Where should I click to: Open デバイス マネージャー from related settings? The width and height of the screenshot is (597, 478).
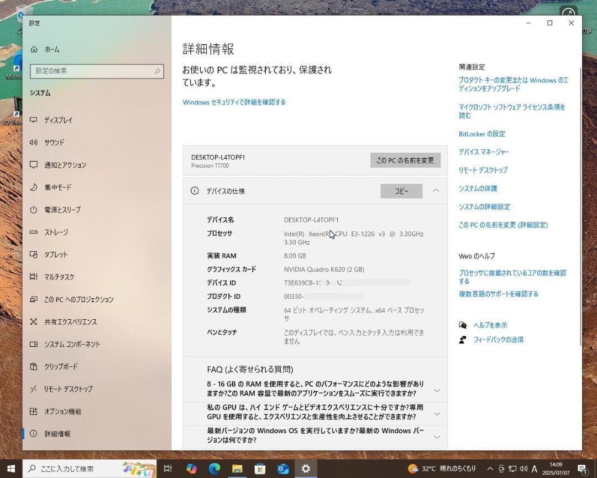click(x=484, y=152)
